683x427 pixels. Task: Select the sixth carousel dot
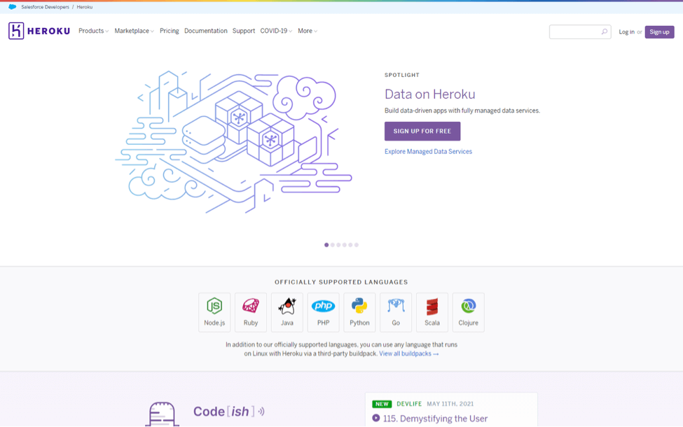point(357,244)
